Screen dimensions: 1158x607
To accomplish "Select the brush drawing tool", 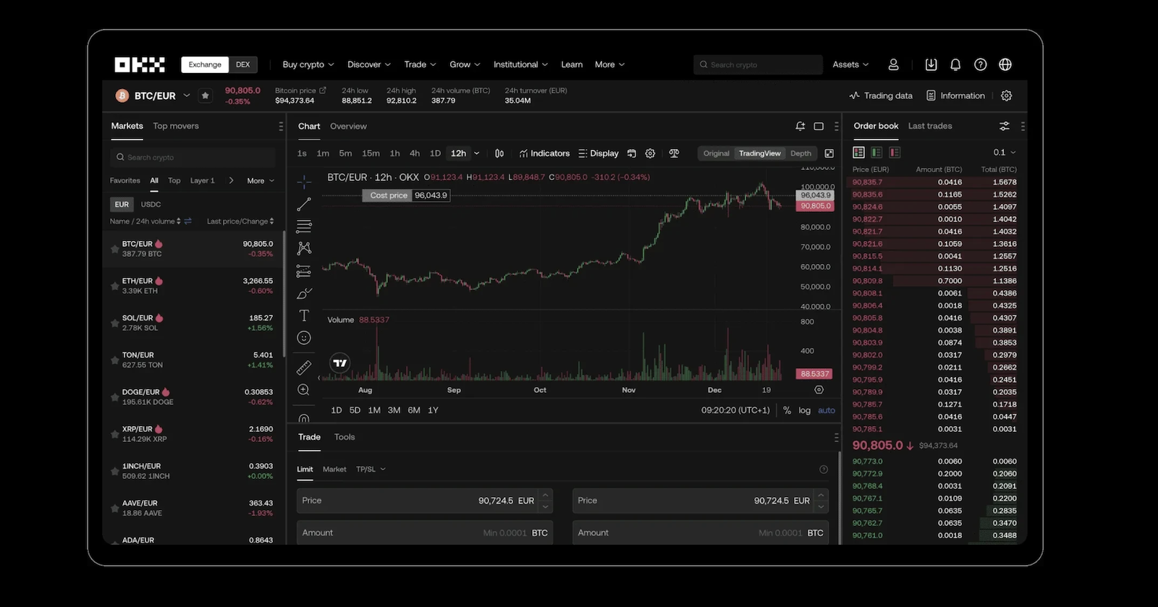I will [304, 294].
